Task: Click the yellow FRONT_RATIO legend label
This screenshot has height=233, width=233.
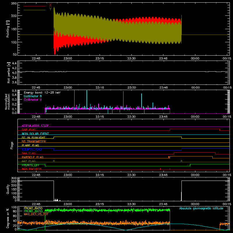Action: [x=33, y=208]
